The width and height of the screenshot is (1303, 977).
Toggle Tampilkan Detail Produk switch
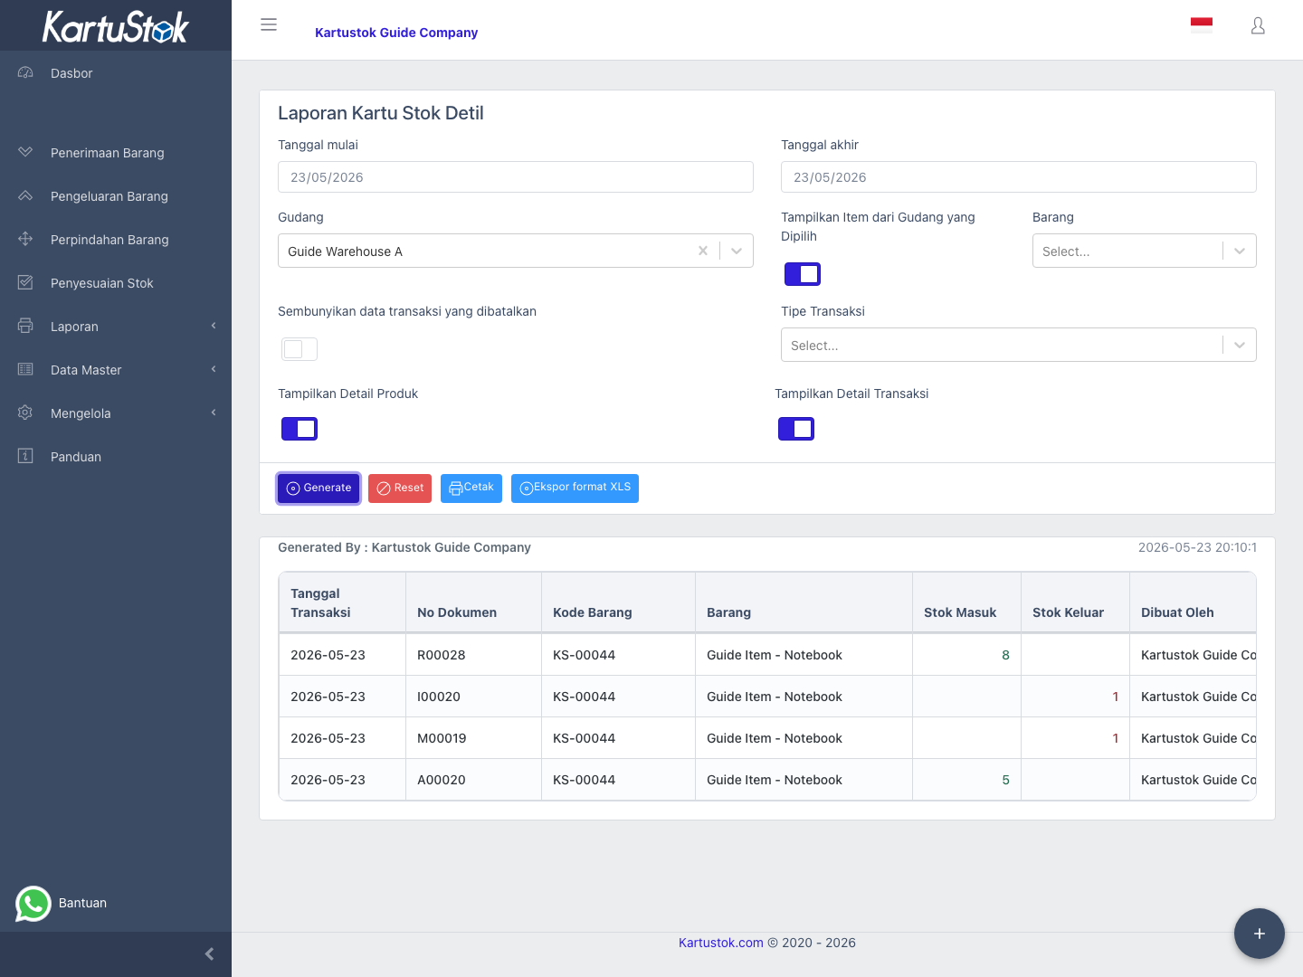pyautogui.click(x=300, y=429)
